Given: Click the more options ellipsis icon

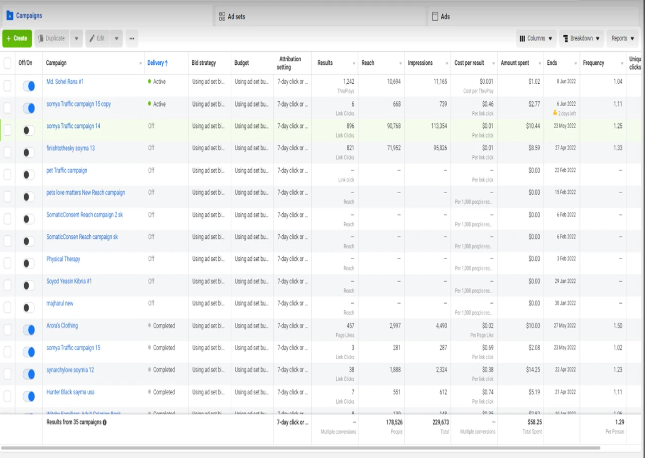Looking at the screenshot, I should pos(132,39).
